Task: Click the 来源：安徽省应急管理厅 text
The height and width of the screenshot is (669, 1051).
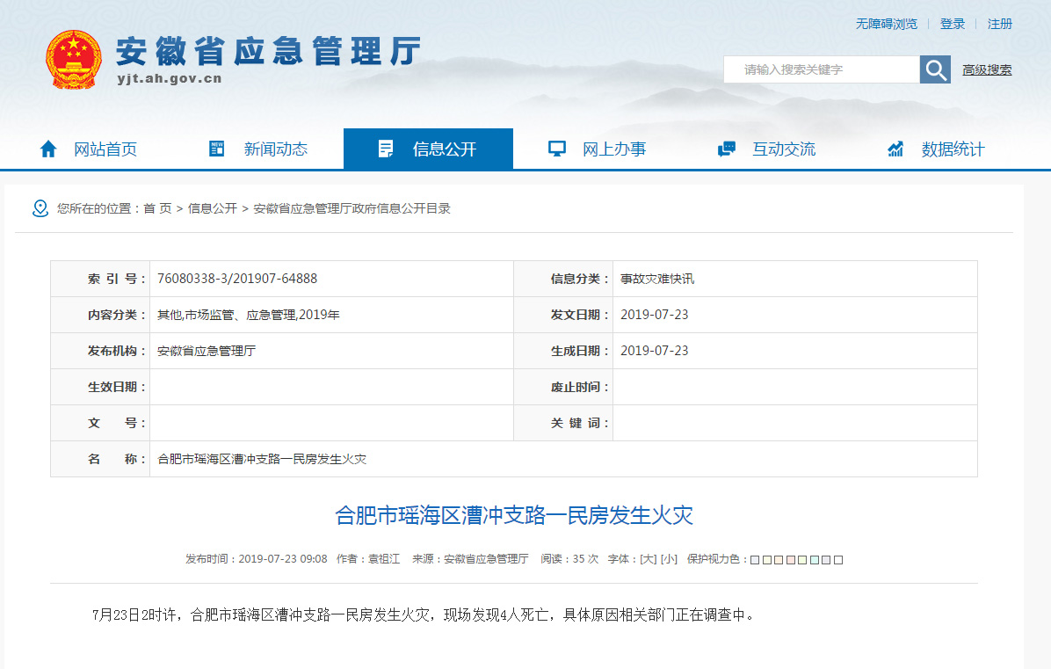Action: 470,559
